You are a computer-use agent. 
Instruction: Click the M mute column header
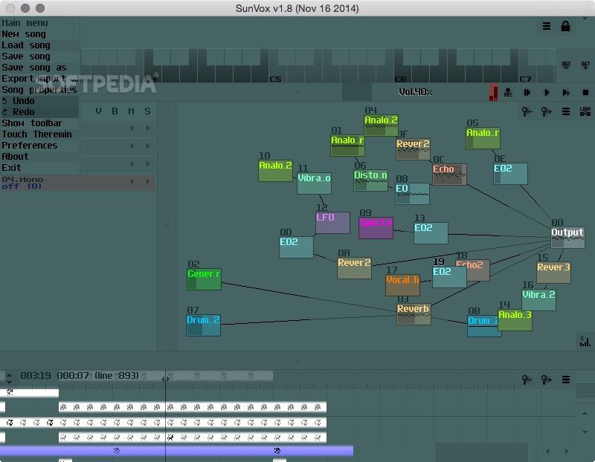(131, 111)
